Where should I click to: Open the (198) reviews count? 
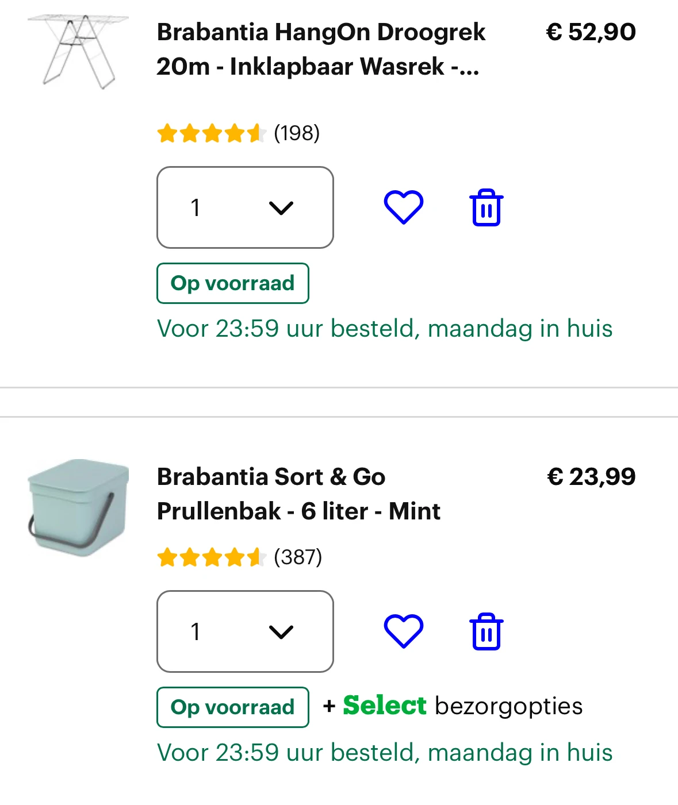[x=297, y=133]
